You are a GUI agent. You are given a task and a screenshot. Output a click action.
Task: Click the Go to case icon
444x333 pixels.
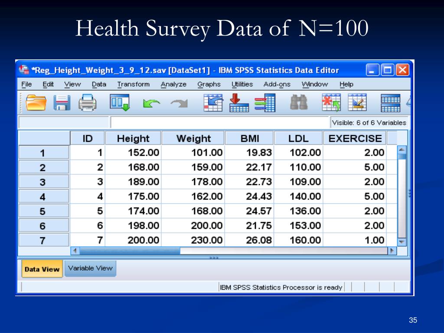(213, 102)
